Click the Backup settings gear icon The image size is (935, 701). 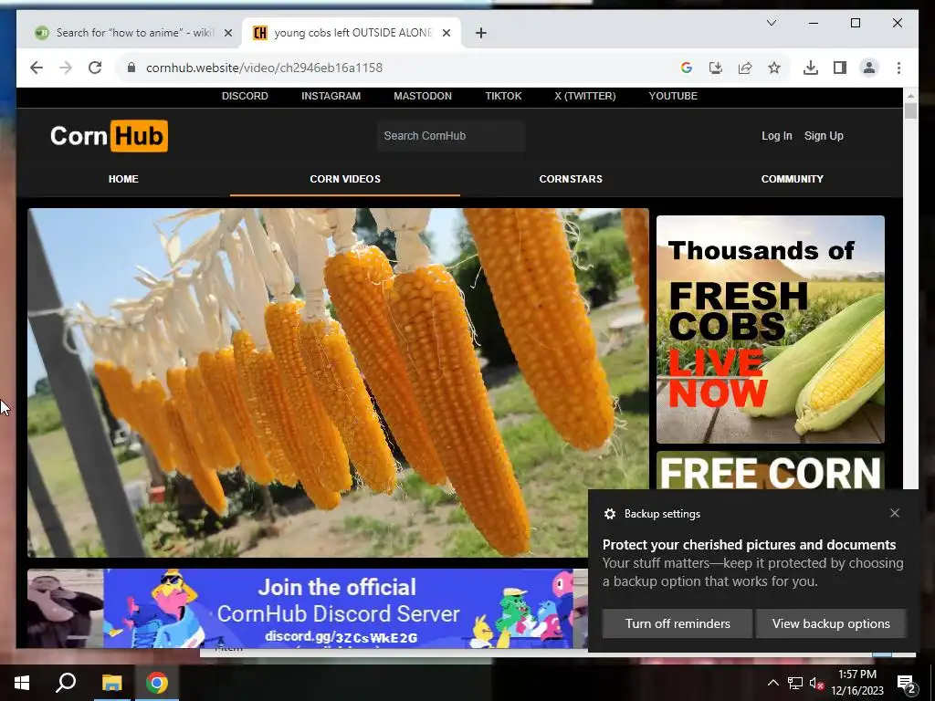(x=609, y=514)
